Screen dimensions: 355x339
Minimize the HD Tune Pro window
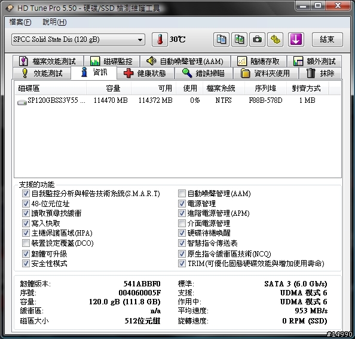[303, 5]
